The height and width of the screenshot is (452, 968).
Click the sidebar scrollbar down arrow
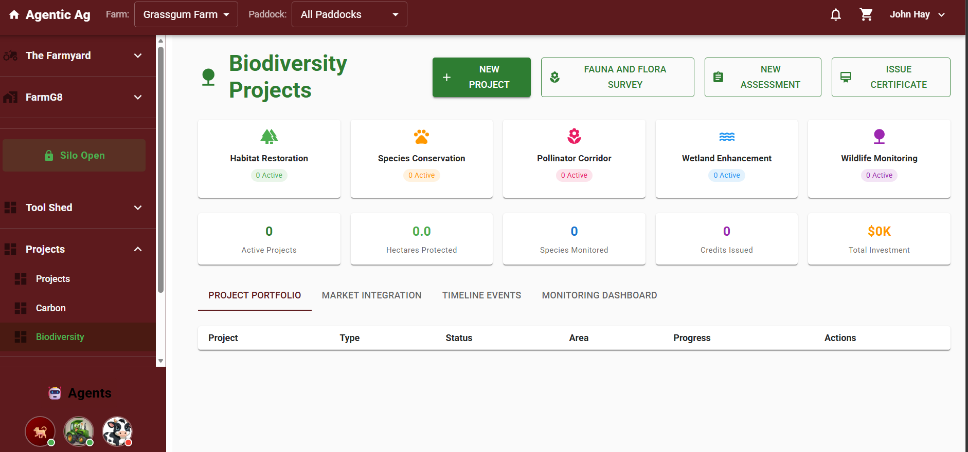click(x=161, y=361)
